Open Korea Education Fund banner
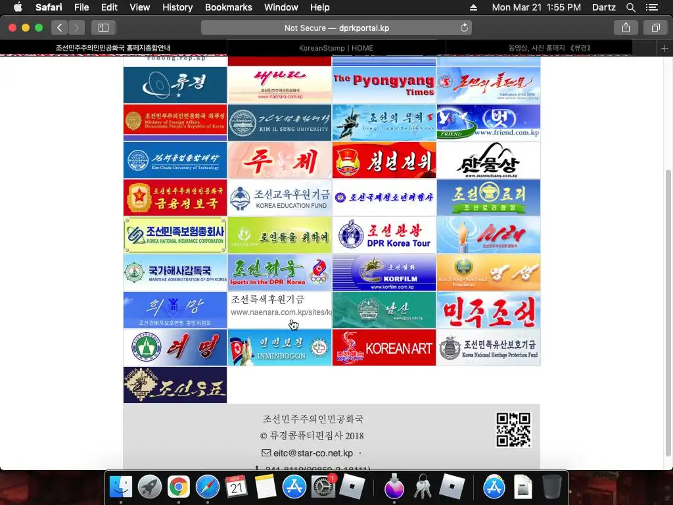 (x=279, y=197)
